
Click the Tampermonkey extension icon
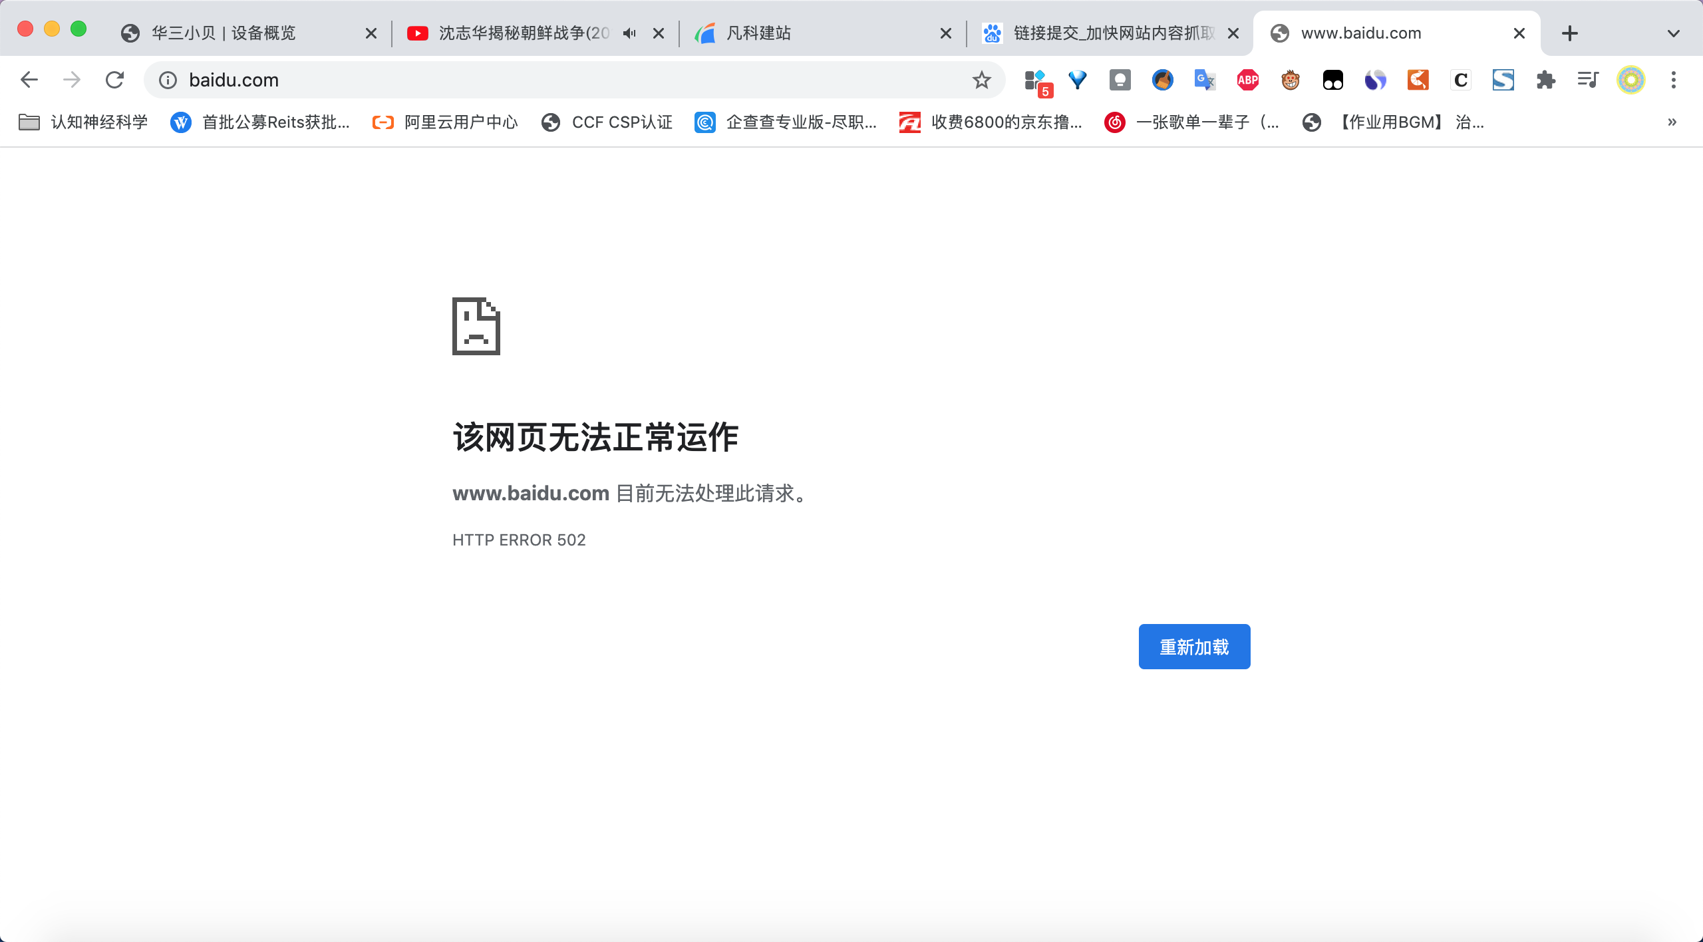tap(1332, 80)
